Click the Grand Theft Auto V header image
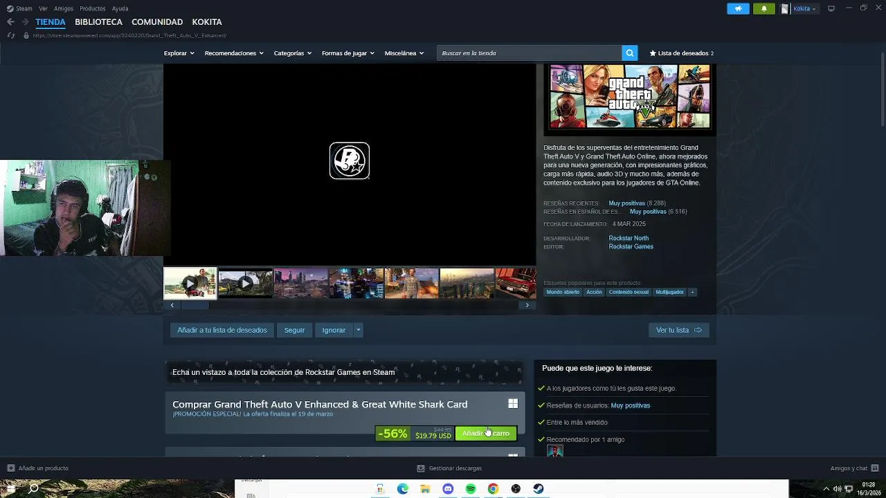Image resolution: width=886 pixels, height=498 pixels. tap(630, 96)
